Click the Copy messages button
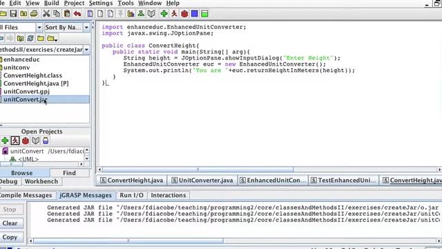The height and width of the screenshot is (249, 442). [x=10, y=237]
